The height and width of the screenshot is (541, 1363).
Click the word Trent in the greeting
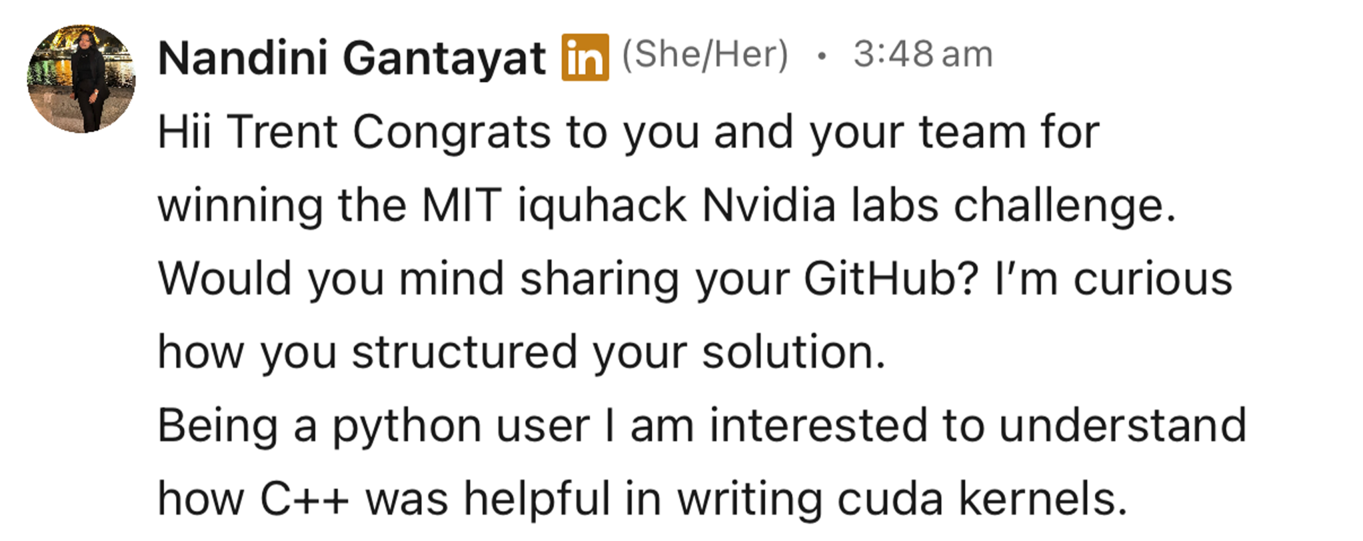(282, 131)
